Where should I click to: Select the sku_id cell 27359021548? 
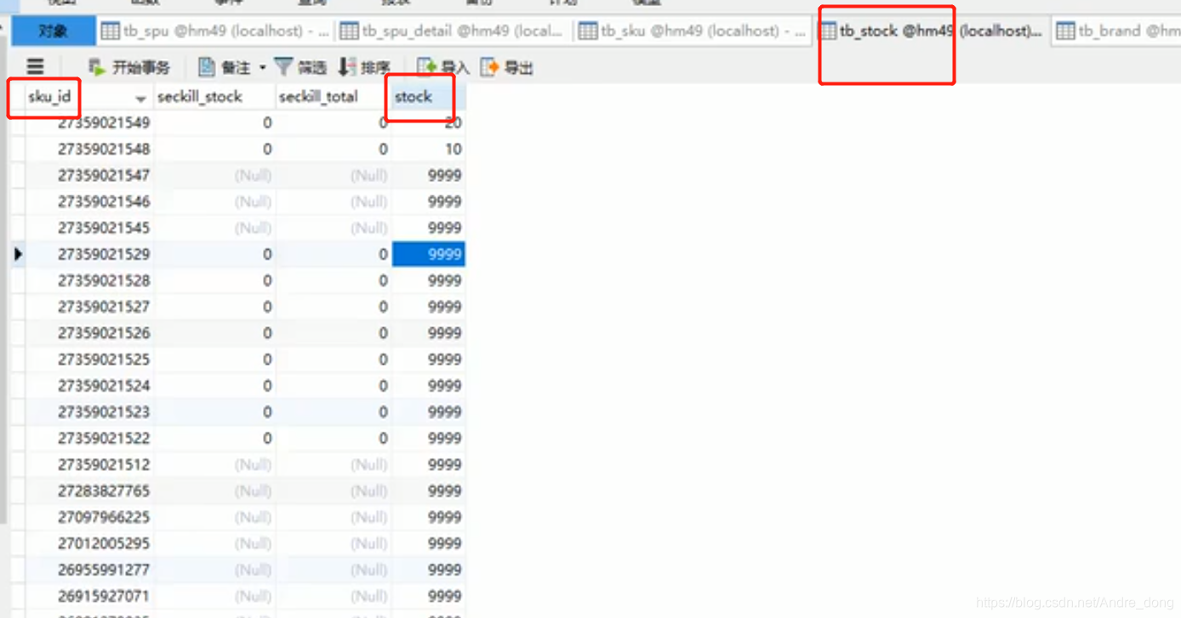point(89,149)
